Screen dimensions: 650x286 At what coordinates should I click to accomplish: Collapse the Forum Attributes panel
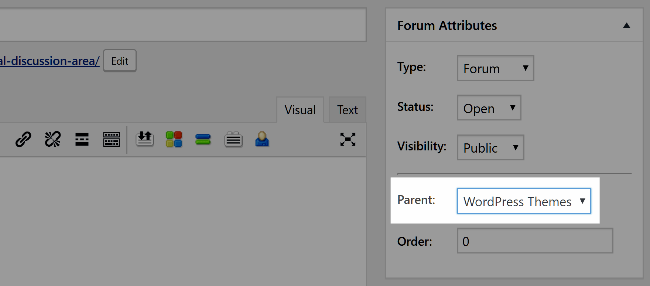(626, 25)
